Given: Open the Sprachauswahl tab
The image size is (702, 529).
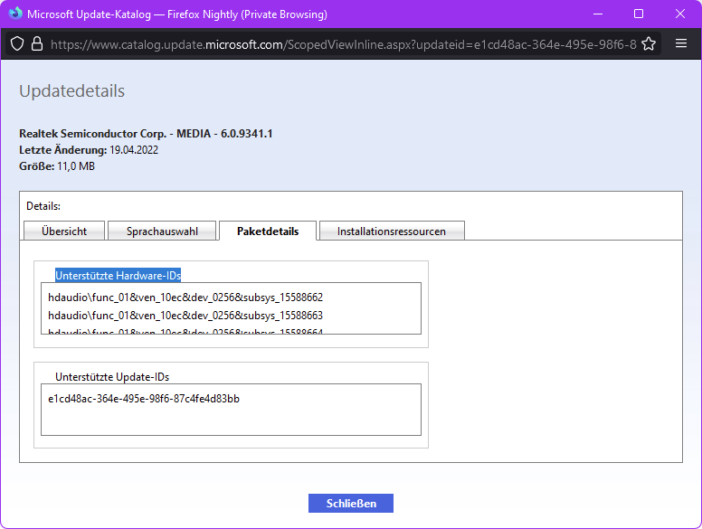Looking at the screenshot, I should [x=162, y=231].
